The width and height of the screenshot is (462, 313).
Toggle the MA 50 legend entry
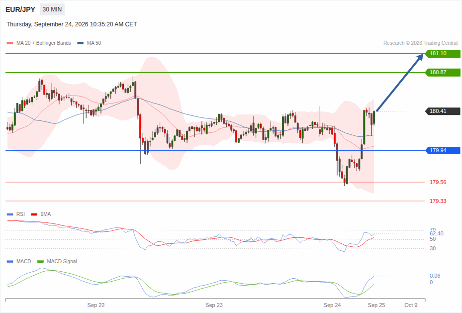[x=89, y=43]
